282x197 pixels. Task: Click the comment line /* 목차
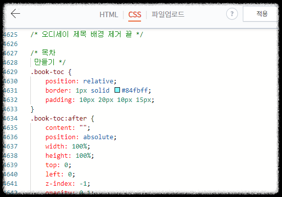point(43,53)
